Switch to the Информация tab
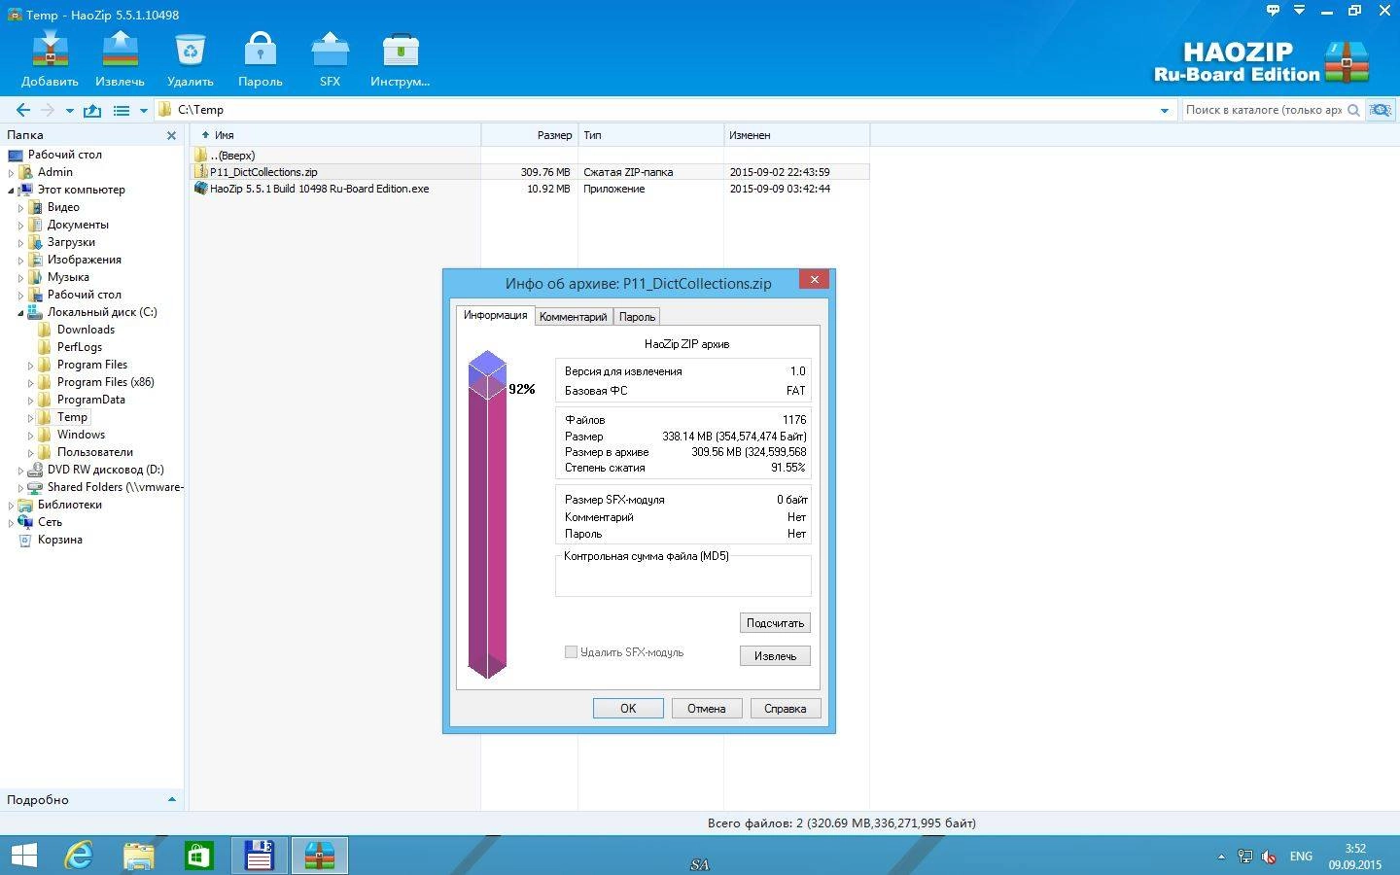This screenshot has width=1400, height=875. [x=495, y=315]
